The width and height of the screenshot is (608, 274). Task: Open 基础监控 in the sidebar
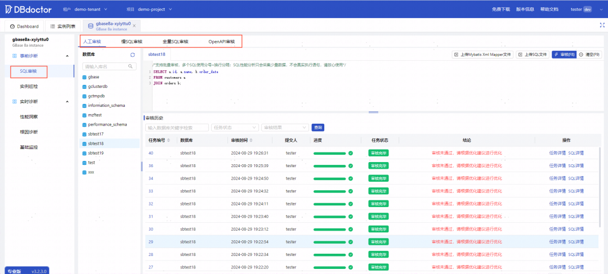click(29, 147)
